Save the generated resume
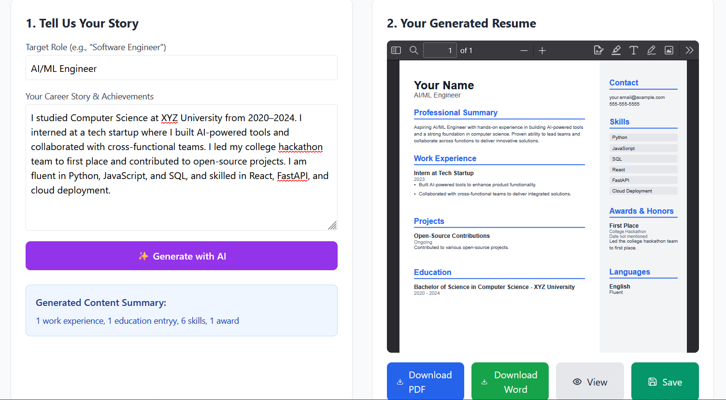Viewport: 726px width, 400px height. pyautogui.click(x=665, y=381)
